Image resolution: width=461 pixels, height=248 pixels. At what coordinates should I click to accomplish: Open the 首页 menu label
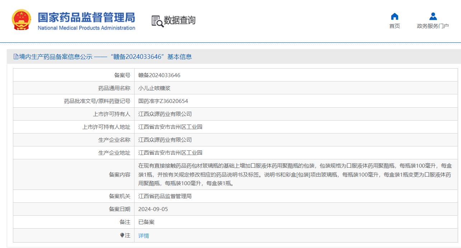394,26
